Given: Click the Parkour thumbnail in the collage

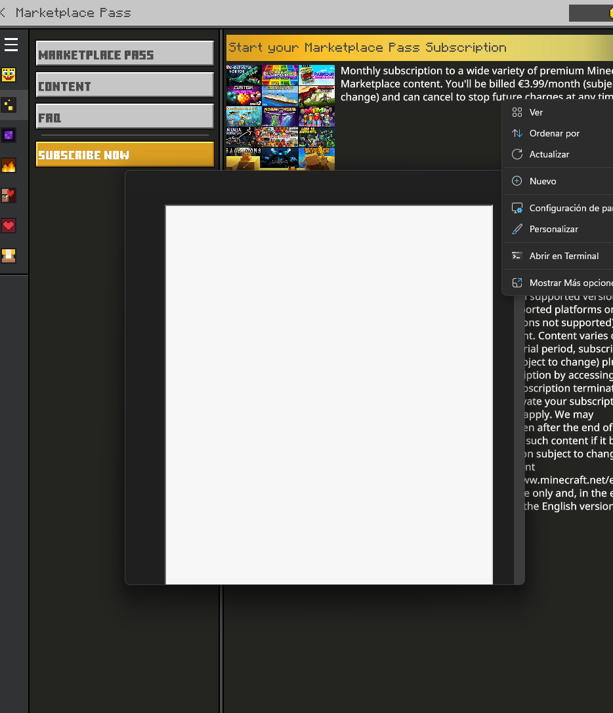Looking at the screenshot, I should pos(317,75).
